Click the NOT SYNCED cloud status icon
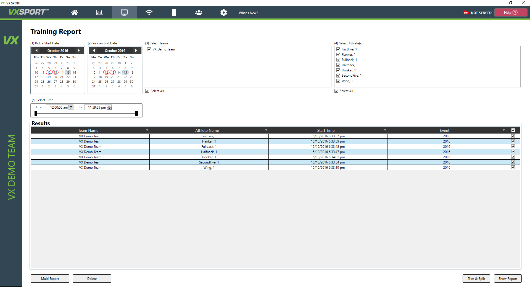Screen dimensions: 530x287 [466, 13]
